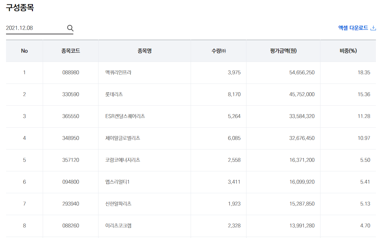385x238 pixels.
Task: Select stock code 293940
Action: [71, 204]
